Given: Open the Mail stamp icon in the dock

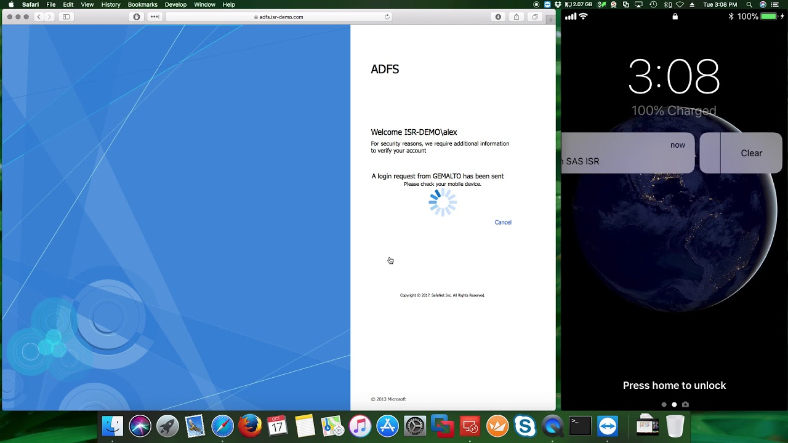Looking at the screenshot, I should pyautogui.click(x=195, y=426).
